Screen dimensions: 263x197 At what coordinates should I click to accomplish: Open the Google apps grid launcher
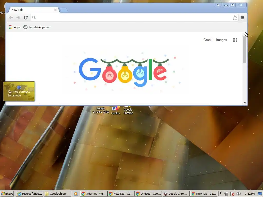[235, 40]
